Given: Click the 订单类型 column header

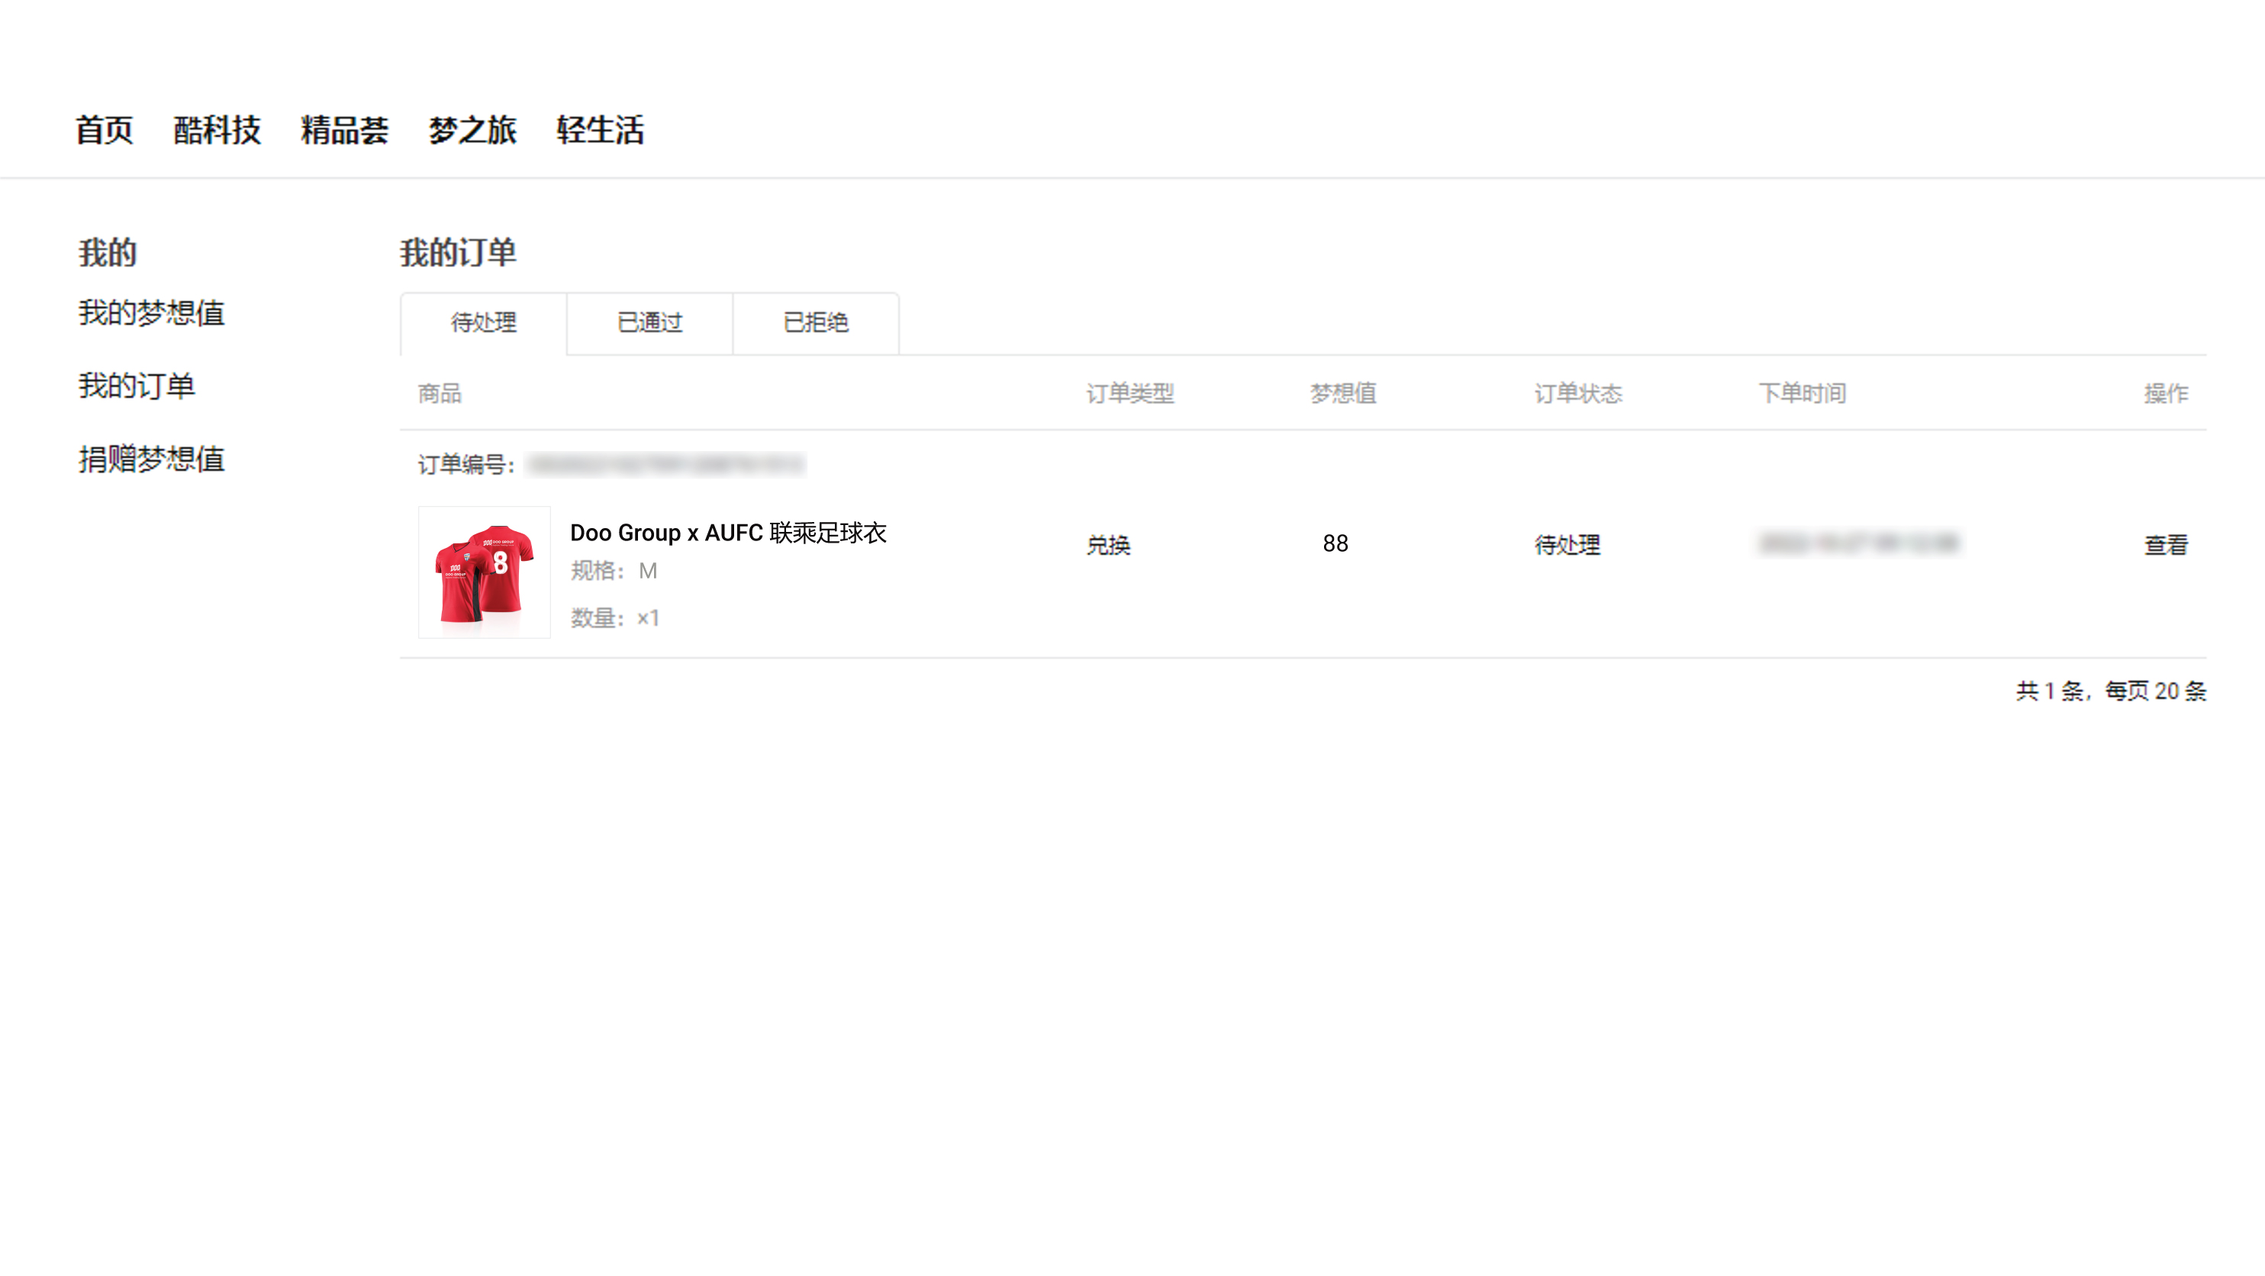Looking at the screenshot, I should (x=1130, y=393).
